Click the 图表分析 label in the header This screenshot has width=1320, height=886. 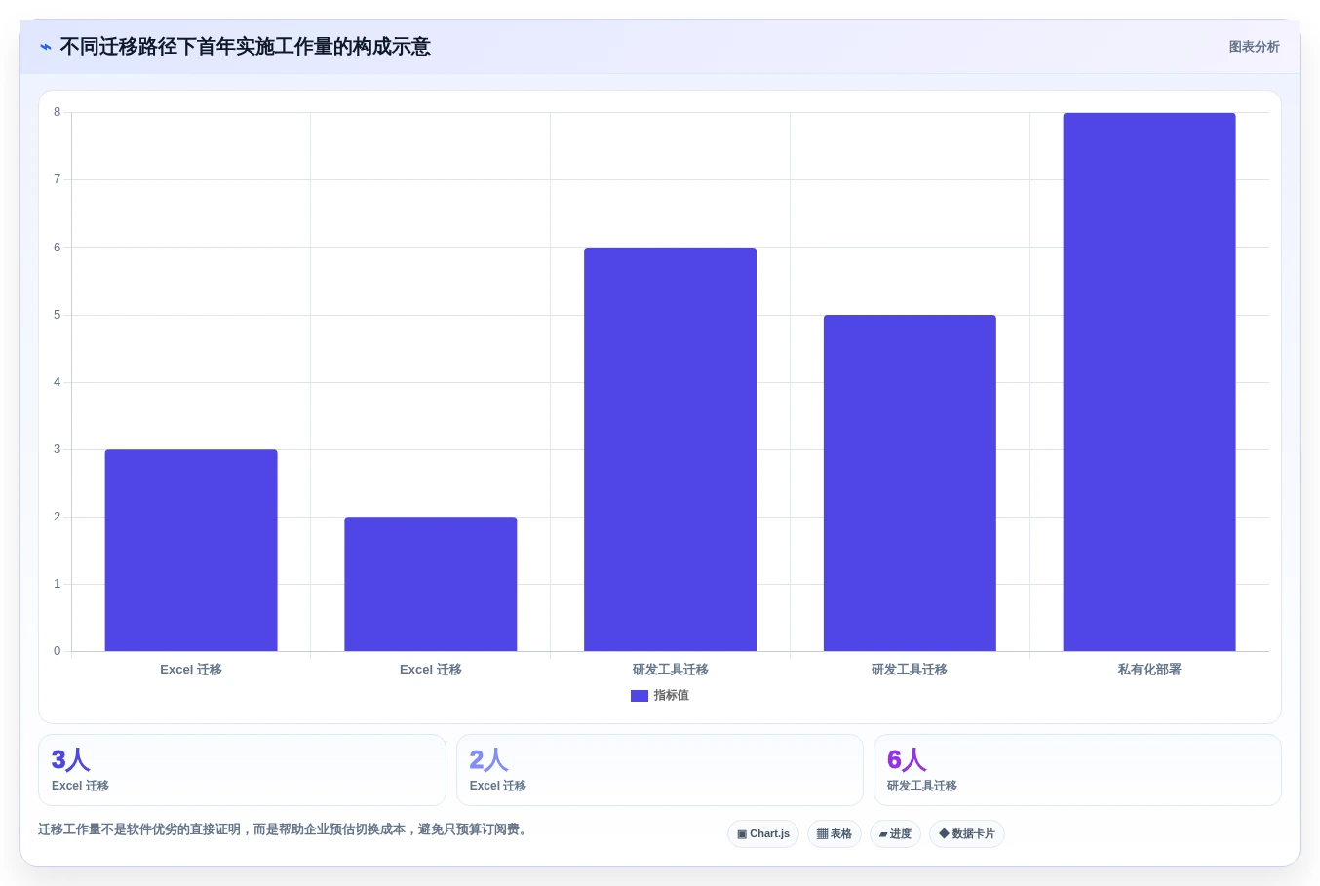[1254, 47]
